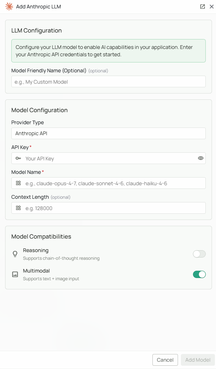Focus the Your API Key input
The image size is (216, 369).
point(109,159)
